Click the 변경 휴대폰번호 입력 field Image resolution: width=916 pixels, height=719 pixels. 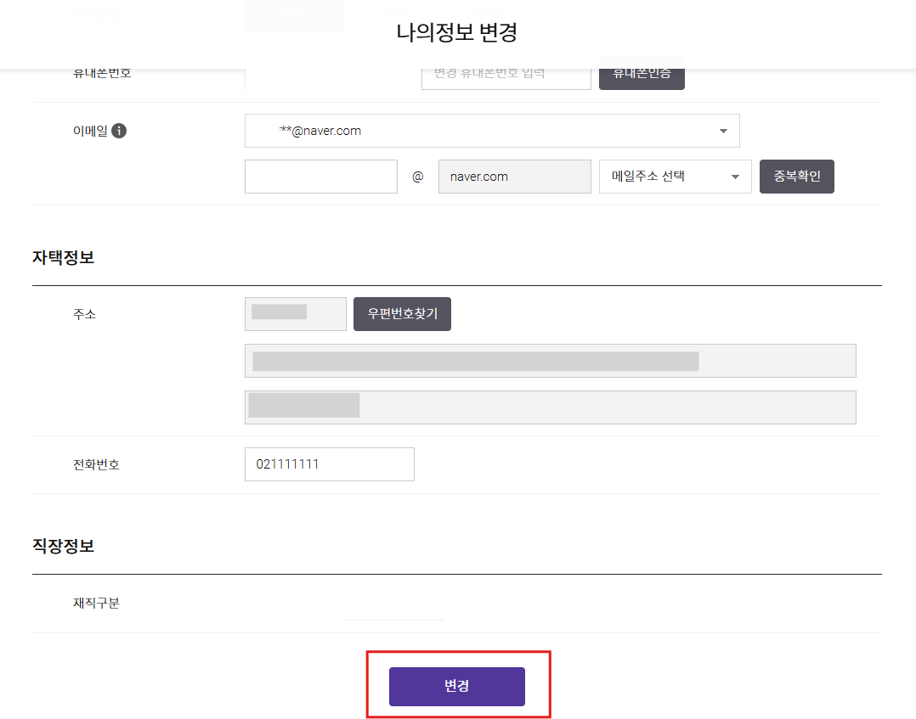coord(506,78)
